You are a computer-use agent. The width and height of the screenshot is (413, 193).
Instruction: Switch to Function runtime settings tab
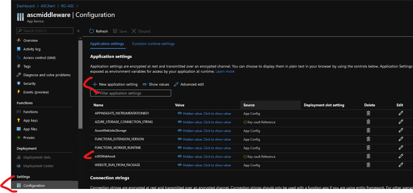point(153,44)
